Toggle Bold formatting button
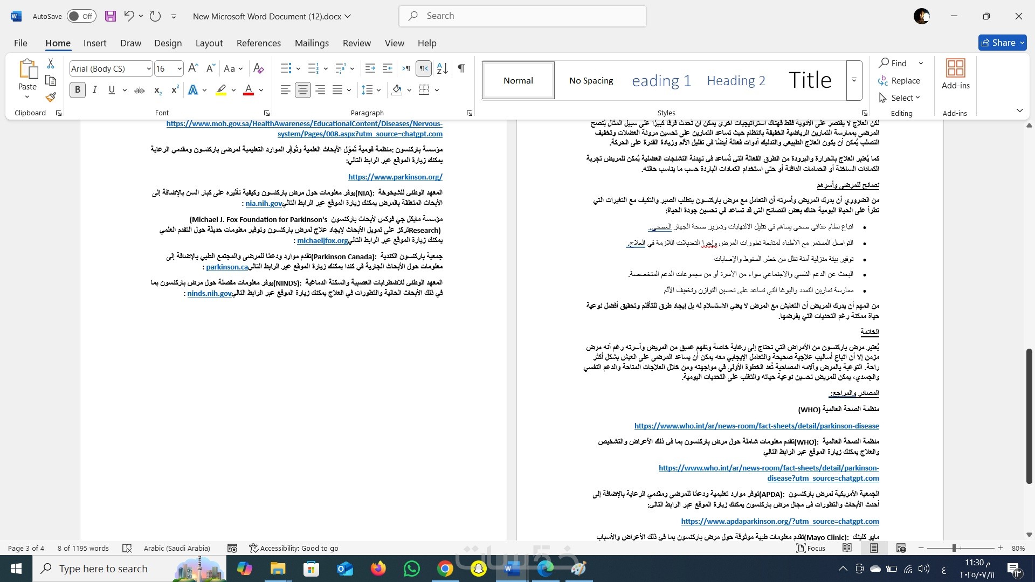Viewport: 1035px width, 582px height. click(x=78, y=90)
